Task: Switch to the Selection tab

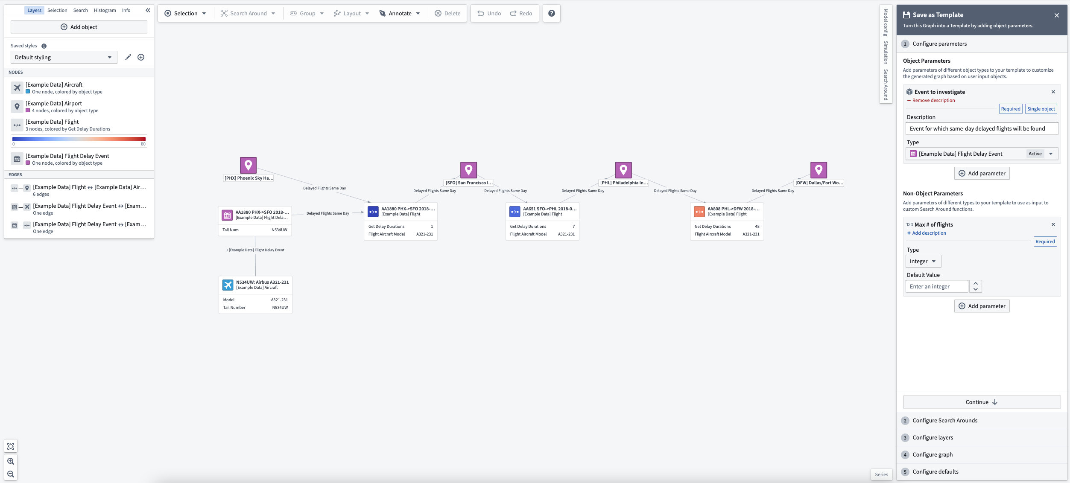Action: (57, 10)
